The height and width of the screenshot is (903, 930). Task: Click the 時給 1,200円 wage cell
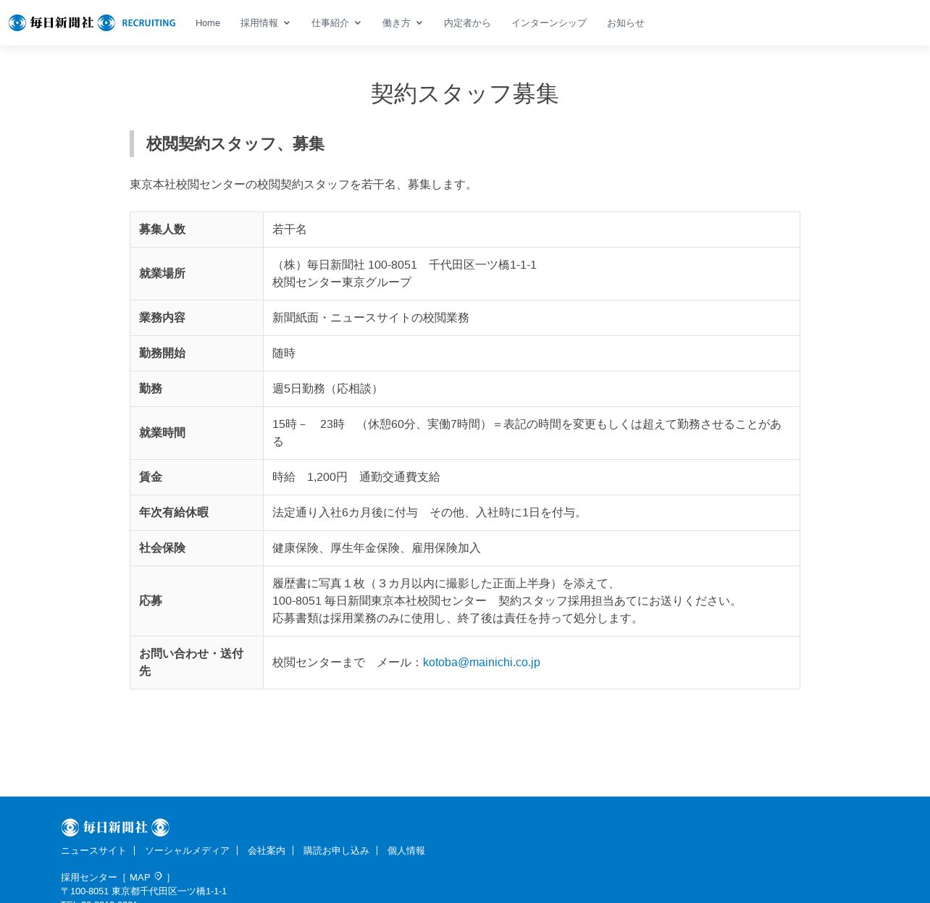(x=532, y=477)
